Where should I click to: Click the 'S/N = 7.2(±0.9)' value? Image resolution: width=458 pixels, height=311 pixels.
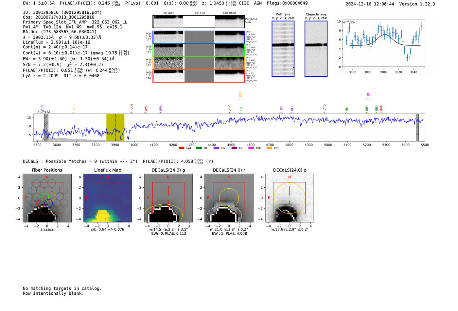42,65
